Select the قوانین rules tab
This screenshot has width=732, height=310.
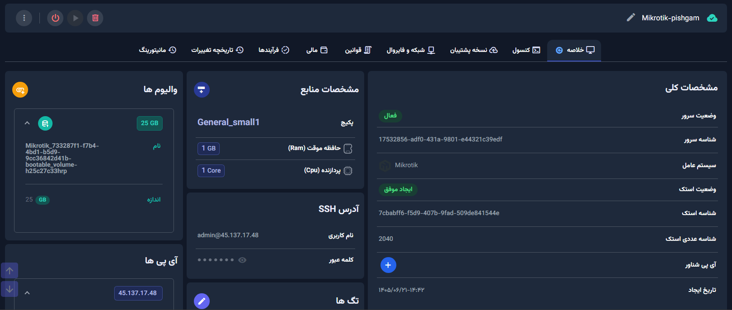pyautogui.click(x=358, y=50)
